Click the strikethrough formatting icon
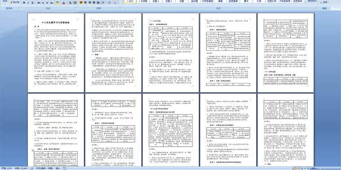Screen dimensions: 341x170 tap(39, 3)
